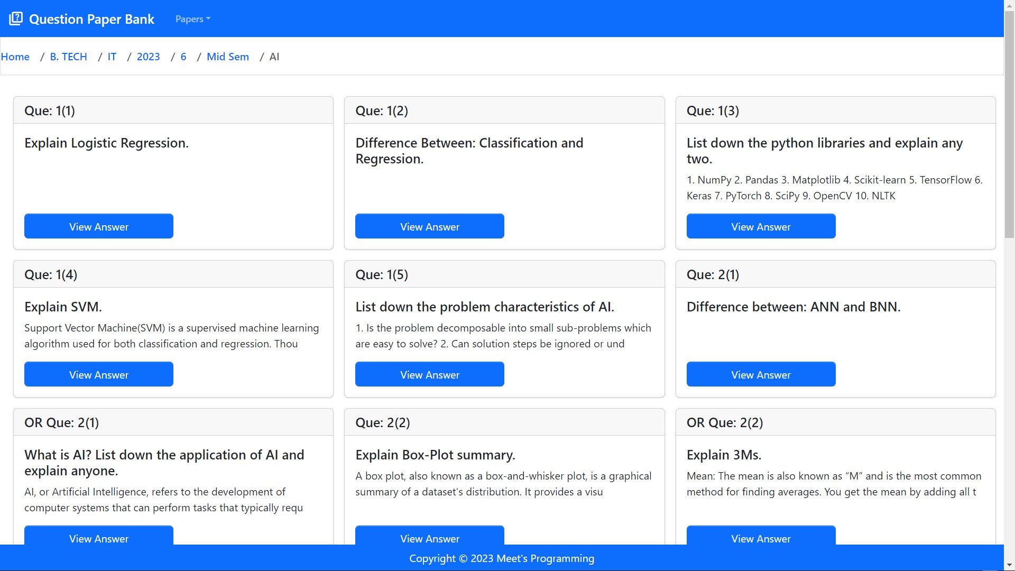View answer for ANN and BNN difference

tap(760, 374)
